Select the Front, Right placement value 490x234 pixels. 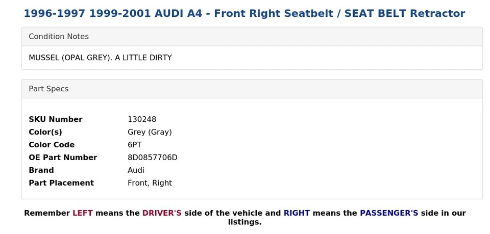point(150,183)
